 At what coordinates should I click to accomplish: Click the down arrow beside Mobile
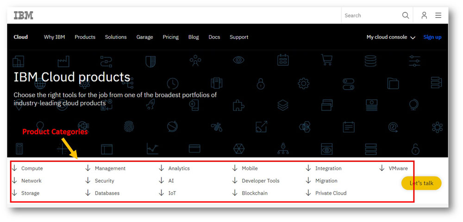(235, 168)
